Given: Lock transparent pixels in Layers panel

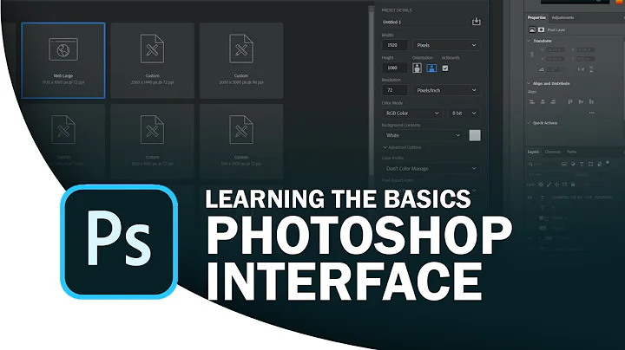Looking at the screenshot, I should (x=541, y=185).
